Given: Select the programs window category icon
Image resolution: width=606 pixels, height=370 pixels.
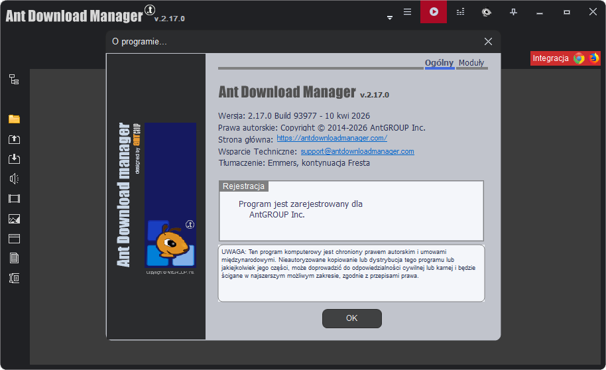Looking at the screenshot, I should (14, 239).
